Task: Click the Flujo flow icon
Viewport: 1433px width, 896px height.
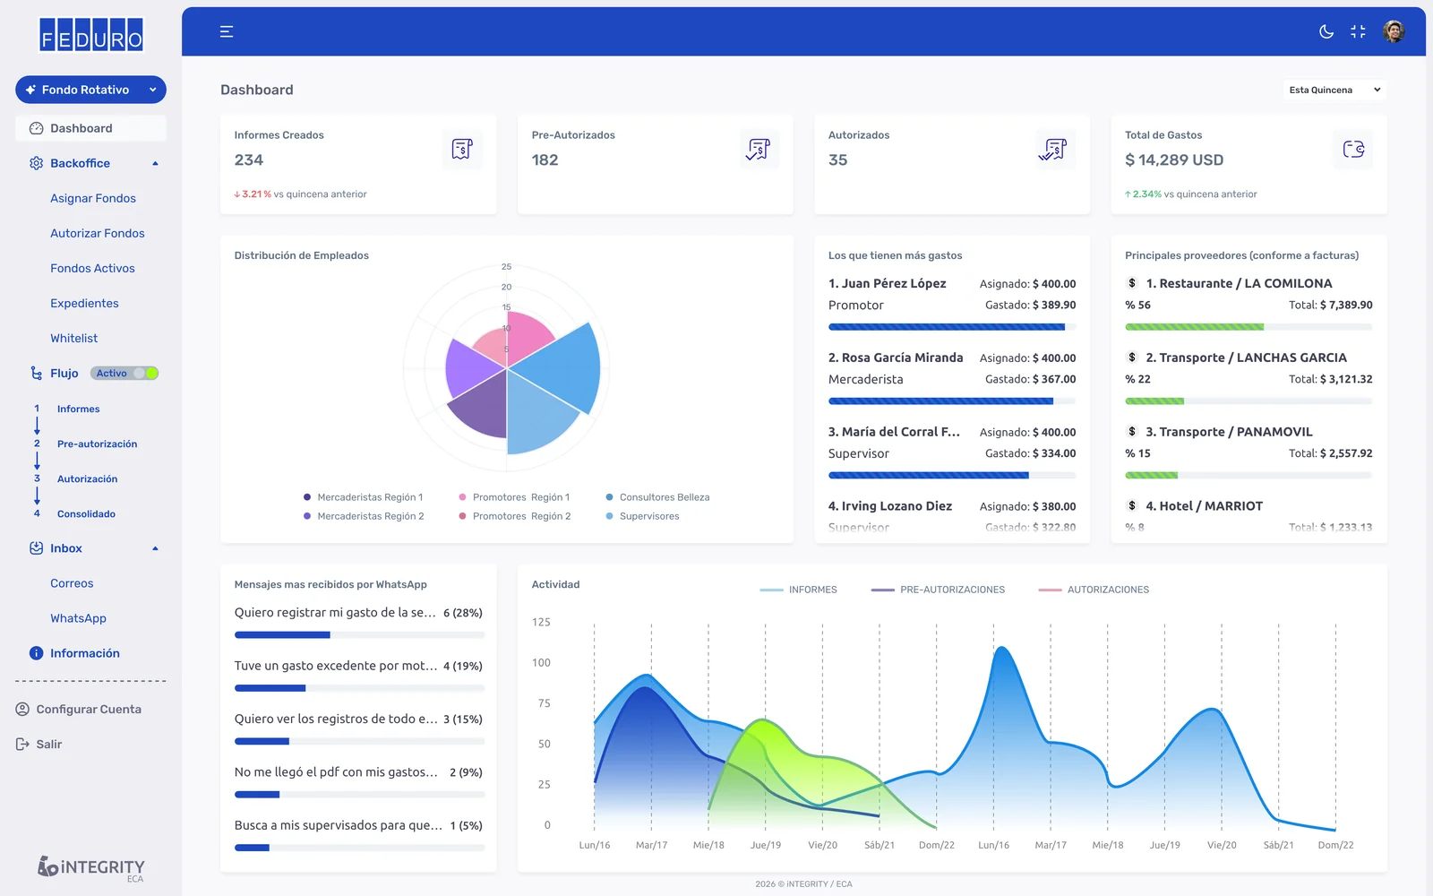Action: click(36, 373)
